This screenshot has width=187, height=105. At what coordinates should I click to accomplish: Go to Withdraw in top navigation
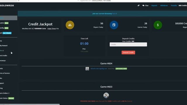tap(164, 6)
